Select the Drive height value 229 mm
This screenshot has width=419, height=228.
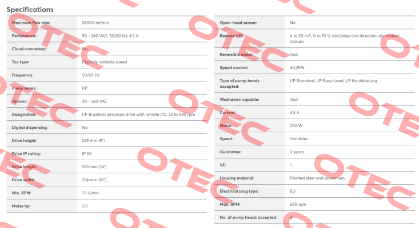coord(93,141)
